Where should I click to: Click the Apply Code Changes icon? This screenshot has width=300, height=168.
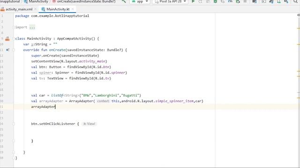[208, 1]
